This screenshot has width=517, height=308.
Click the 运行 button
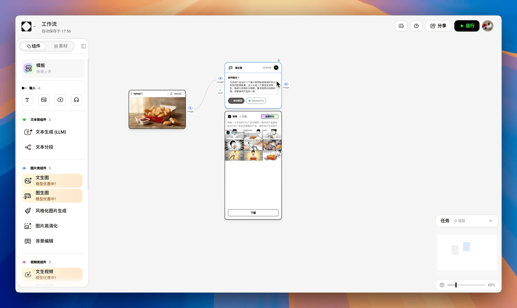pyautogui.click(x=466, y=26)
